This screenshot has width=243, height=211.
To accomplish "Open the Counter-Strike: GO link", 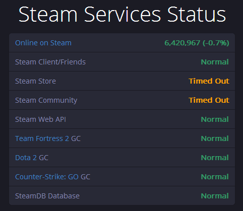I will pyautogui.click(x=47, y=177).
